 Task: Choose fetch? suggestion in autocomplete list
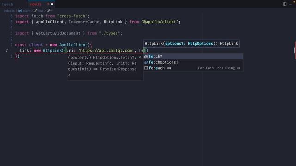point(193,56)
